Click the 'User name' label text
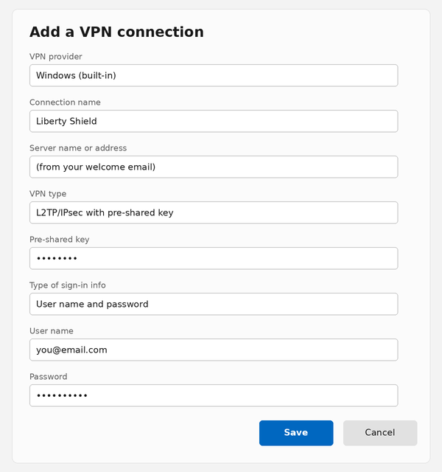Viewport: 442px width, 472px height. [51, 331]
